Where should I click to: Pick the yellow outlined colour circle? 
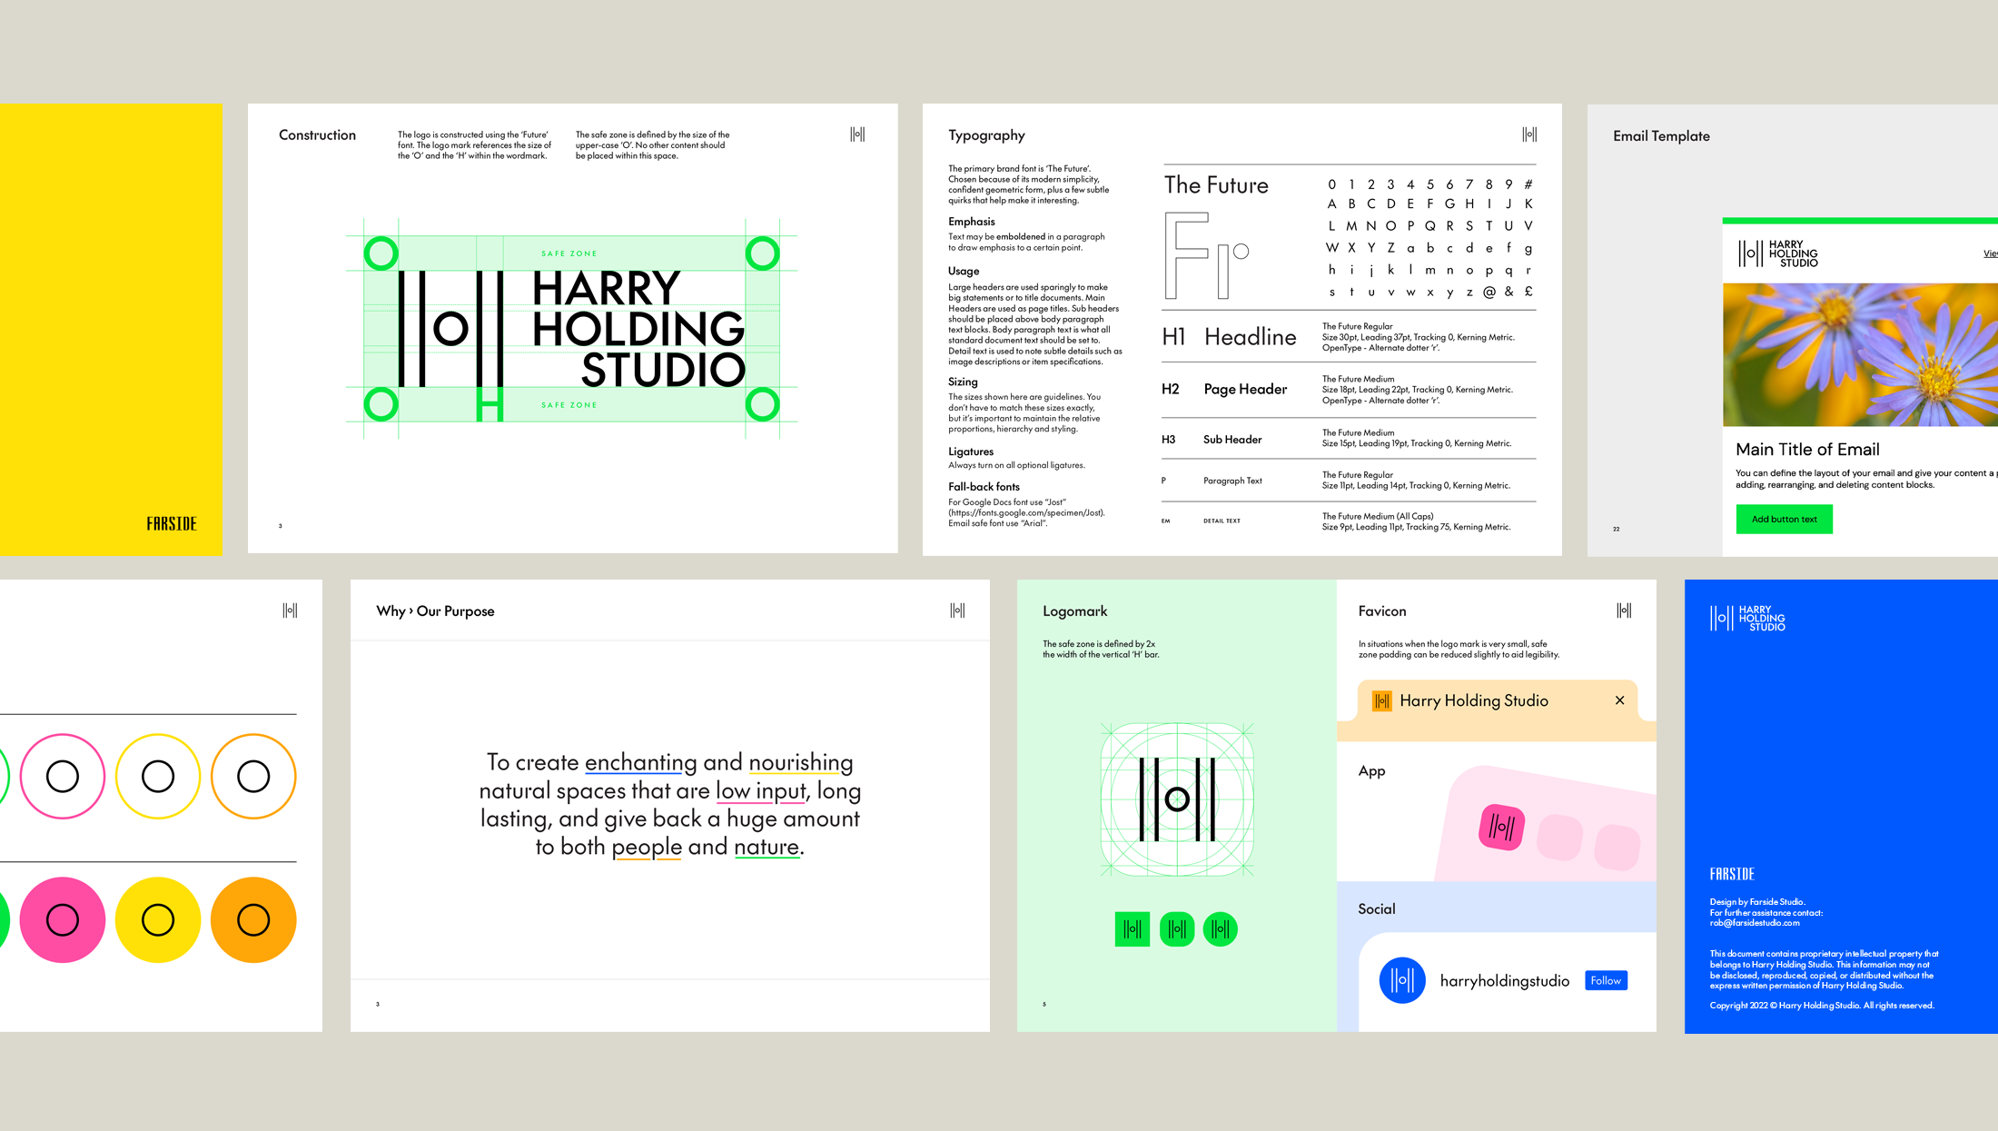click(x=158, y=777)
